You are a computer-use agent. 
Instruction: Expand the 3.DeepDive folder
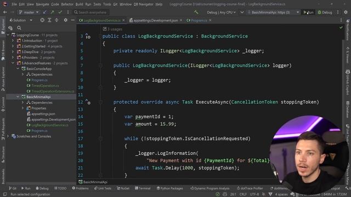[13, 52]
